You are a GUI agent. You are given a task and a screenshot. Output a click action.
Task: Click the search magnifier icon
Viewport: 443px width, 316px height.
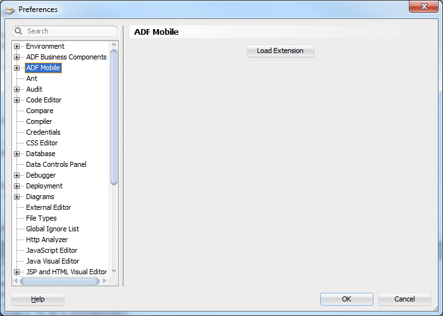[19, 31]
